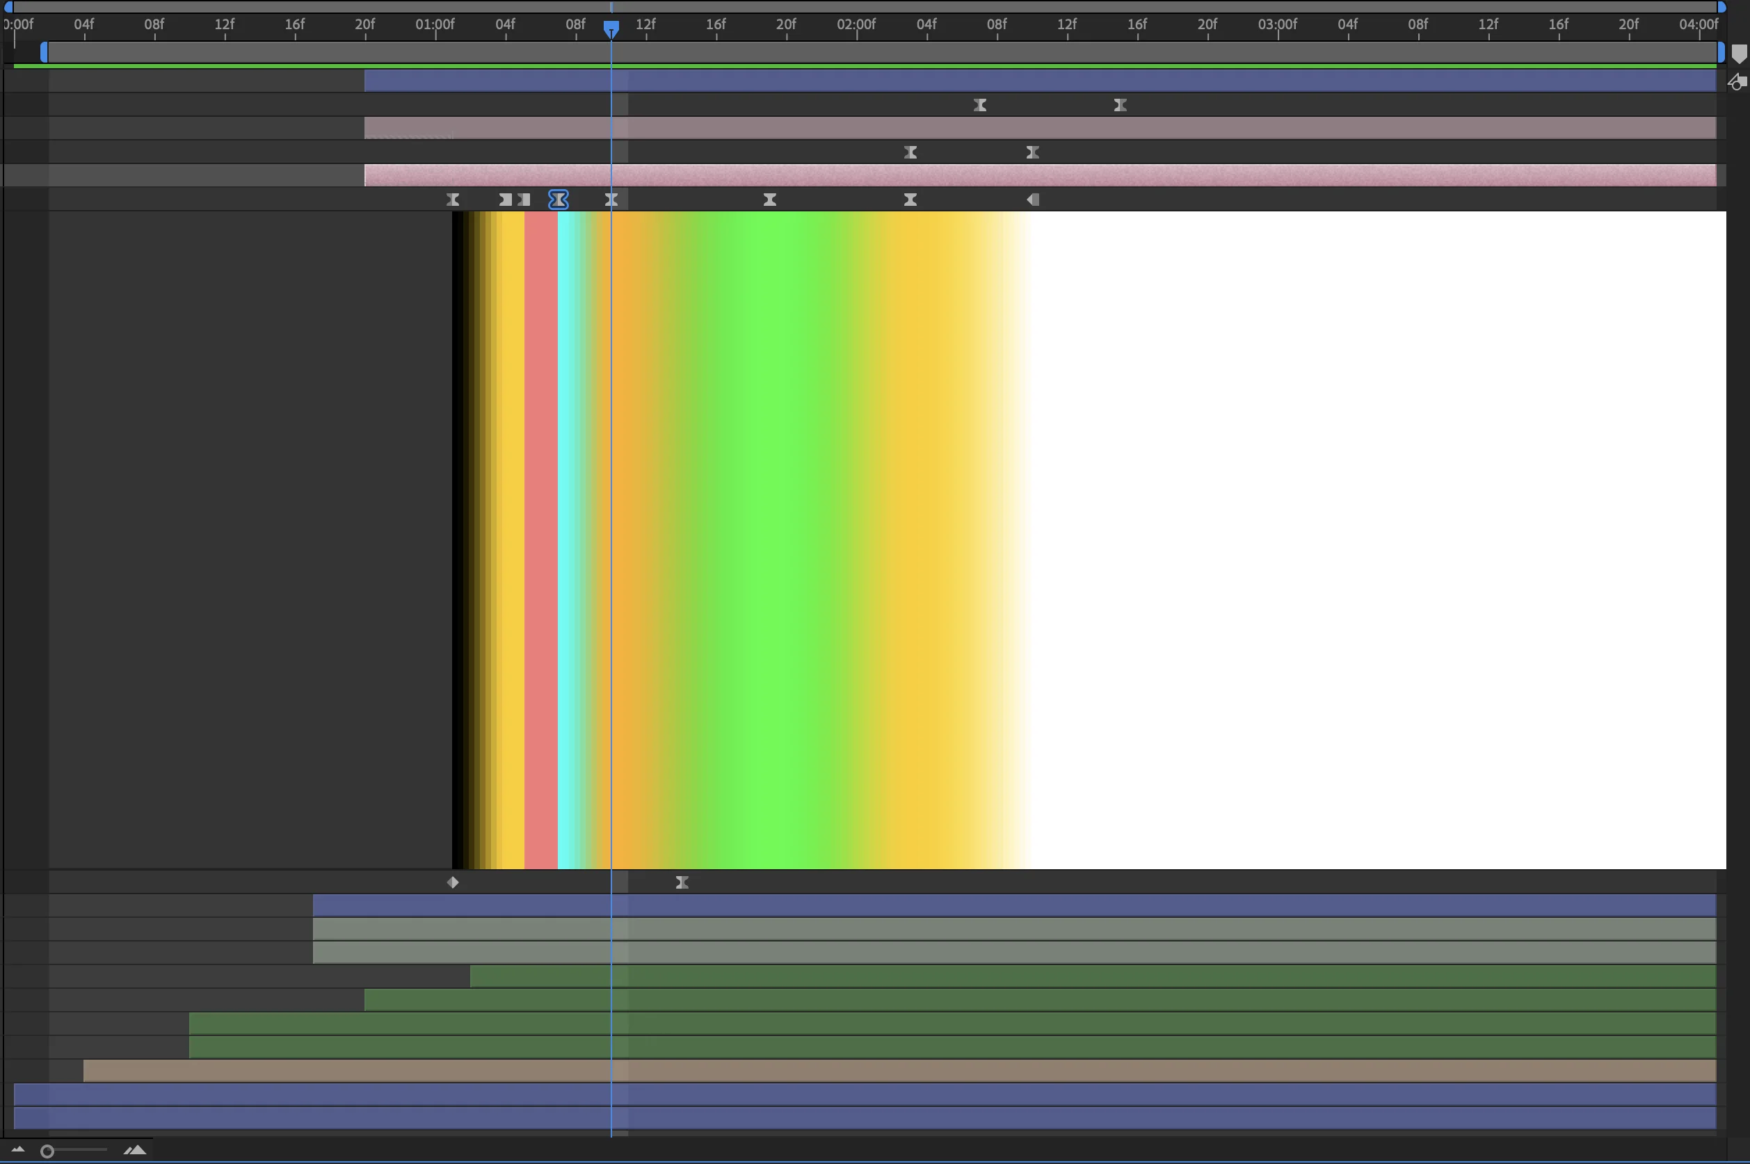The width and height of the screenshot is (1750, 1164).
Task: Click the small mountains zoom-out icon
Action: [18, 1150]
